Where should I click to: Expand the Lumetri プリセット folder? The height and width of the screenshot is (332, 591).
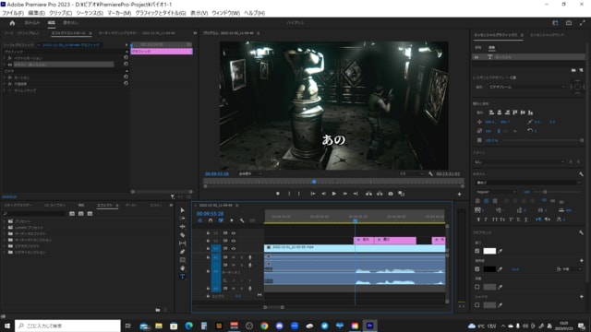click(5, 228)
